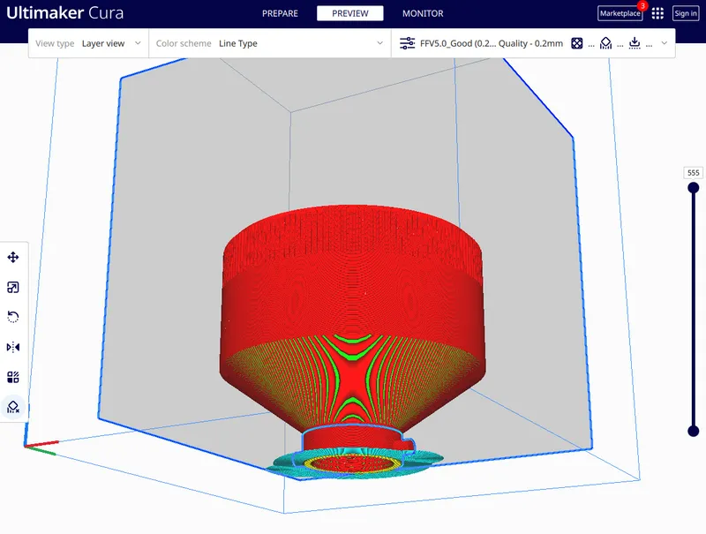Select the Move tool icon

point(13,257)
